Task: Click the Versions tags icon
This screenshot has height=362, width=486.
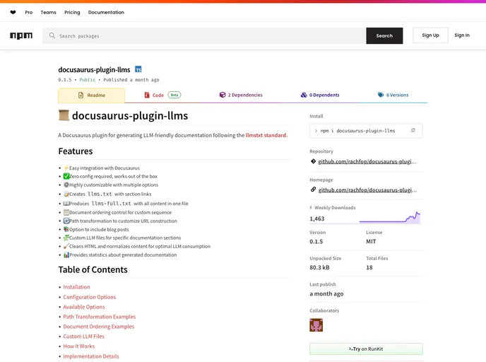Action: coord(381,95)
